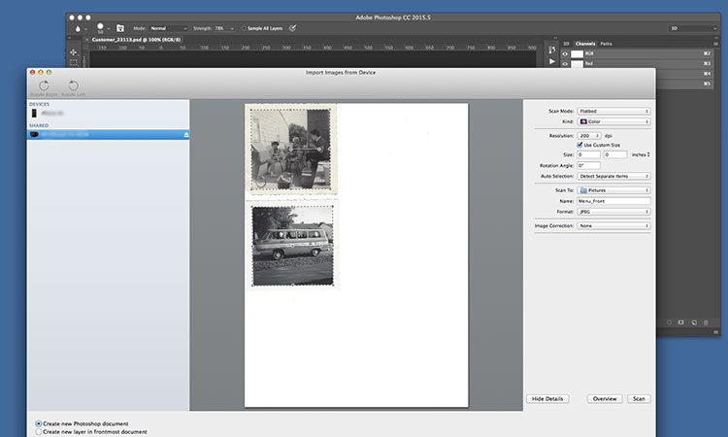Open the brush settings panel icon
The height and width of the screenshot is (437, 728).
coord(120,29)
